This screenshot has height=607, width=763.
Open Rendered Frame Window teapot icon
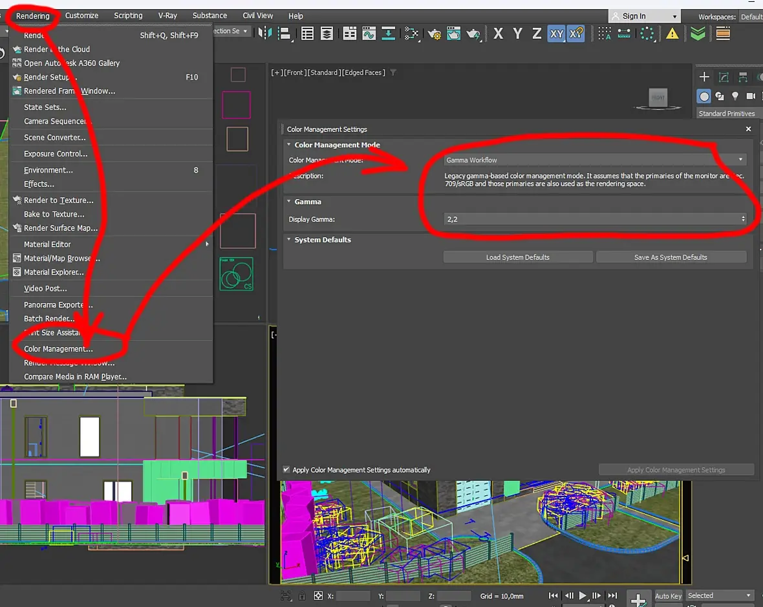coord(453,34)
